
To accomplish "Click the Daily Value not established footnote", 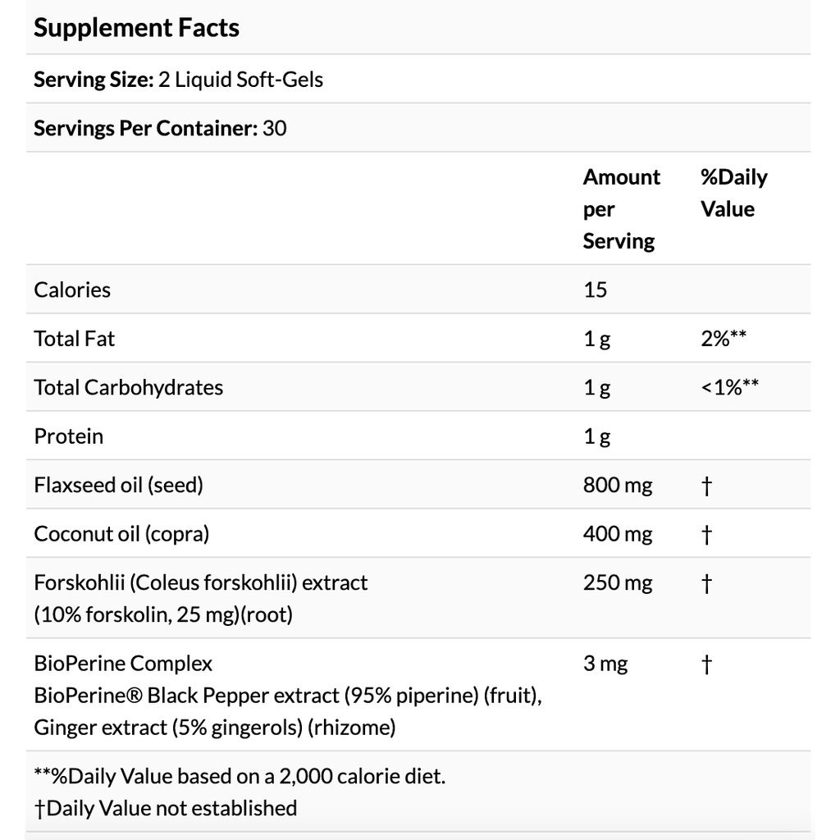I will (166, 808).
